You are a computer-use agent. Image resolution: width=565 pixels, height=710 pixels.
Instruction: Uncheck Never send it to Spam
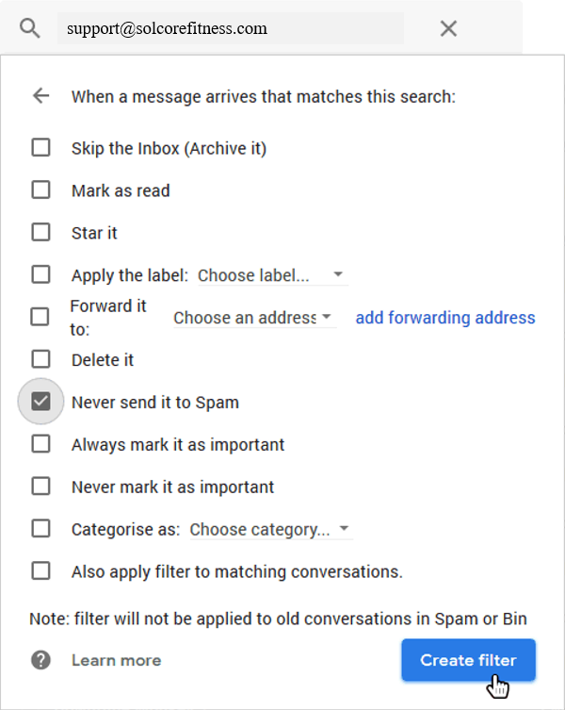(40, 402)
